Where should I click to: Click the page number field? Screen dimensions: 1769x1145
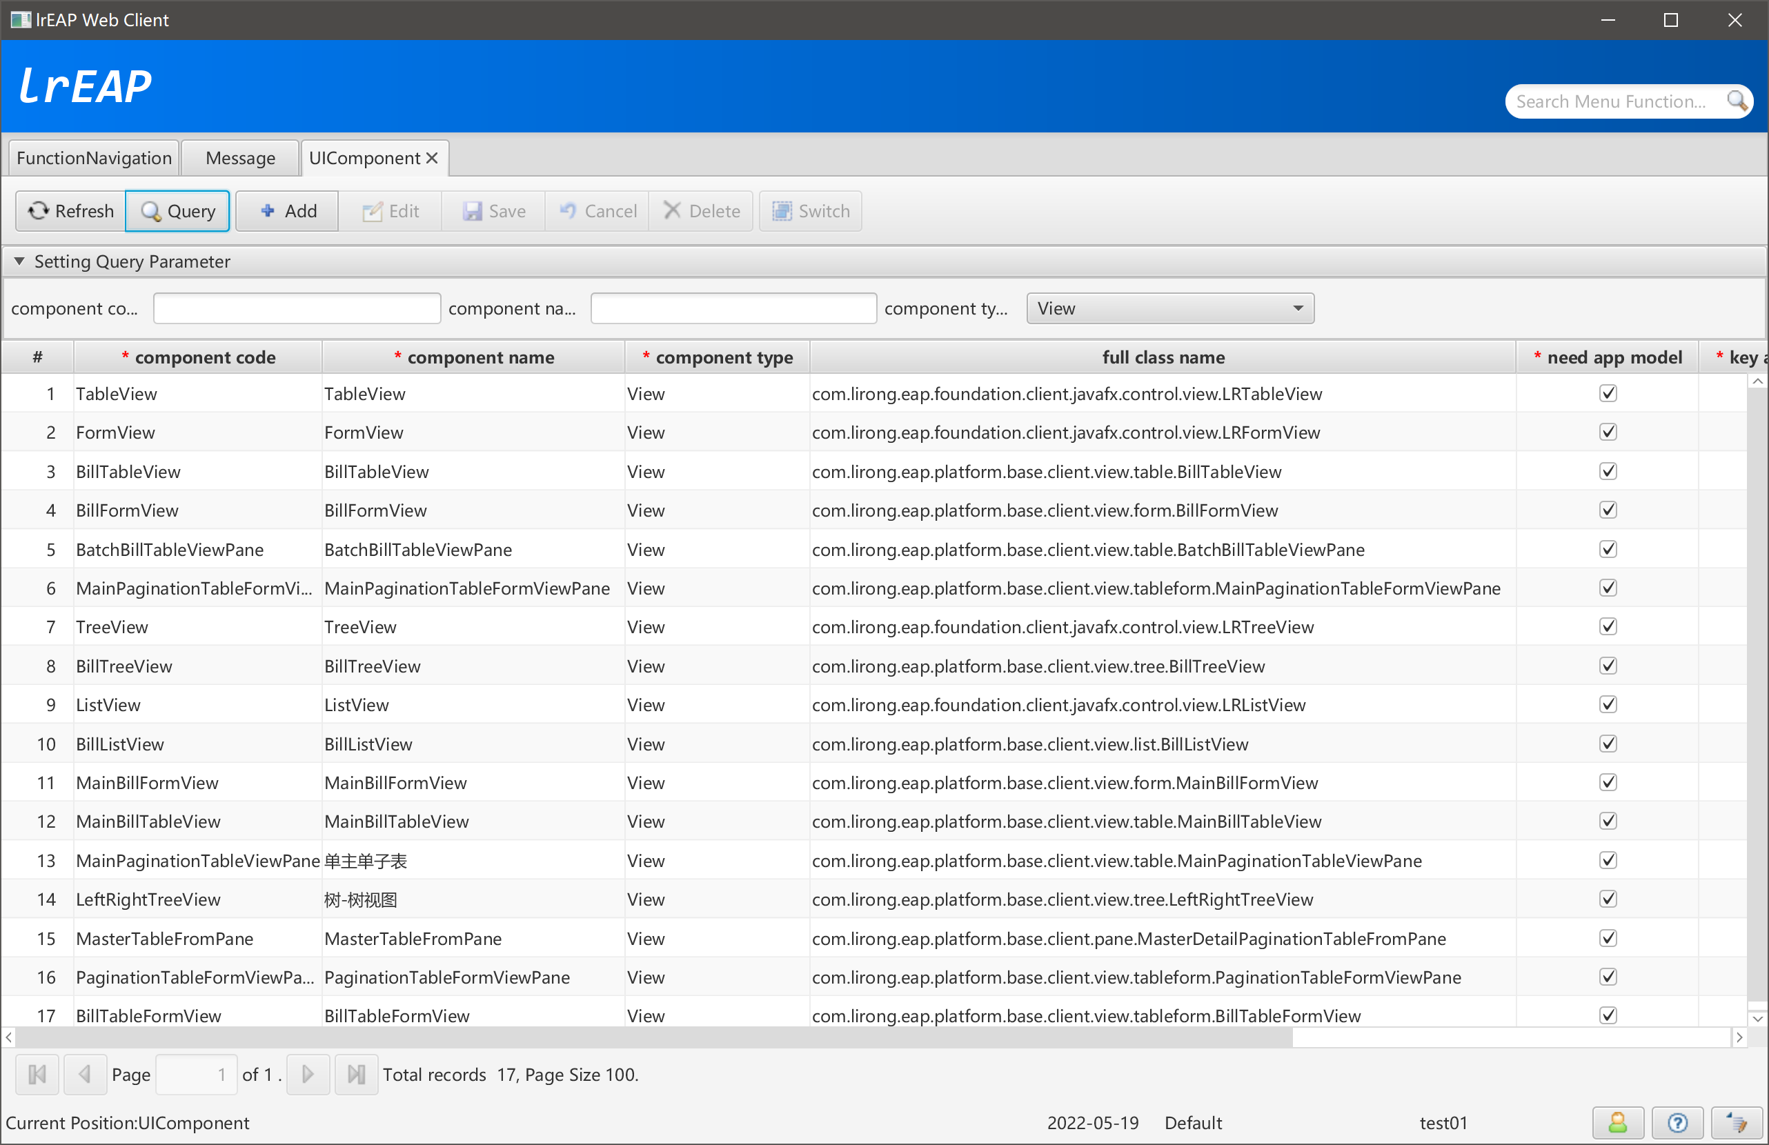click(x=196, y=1075)
